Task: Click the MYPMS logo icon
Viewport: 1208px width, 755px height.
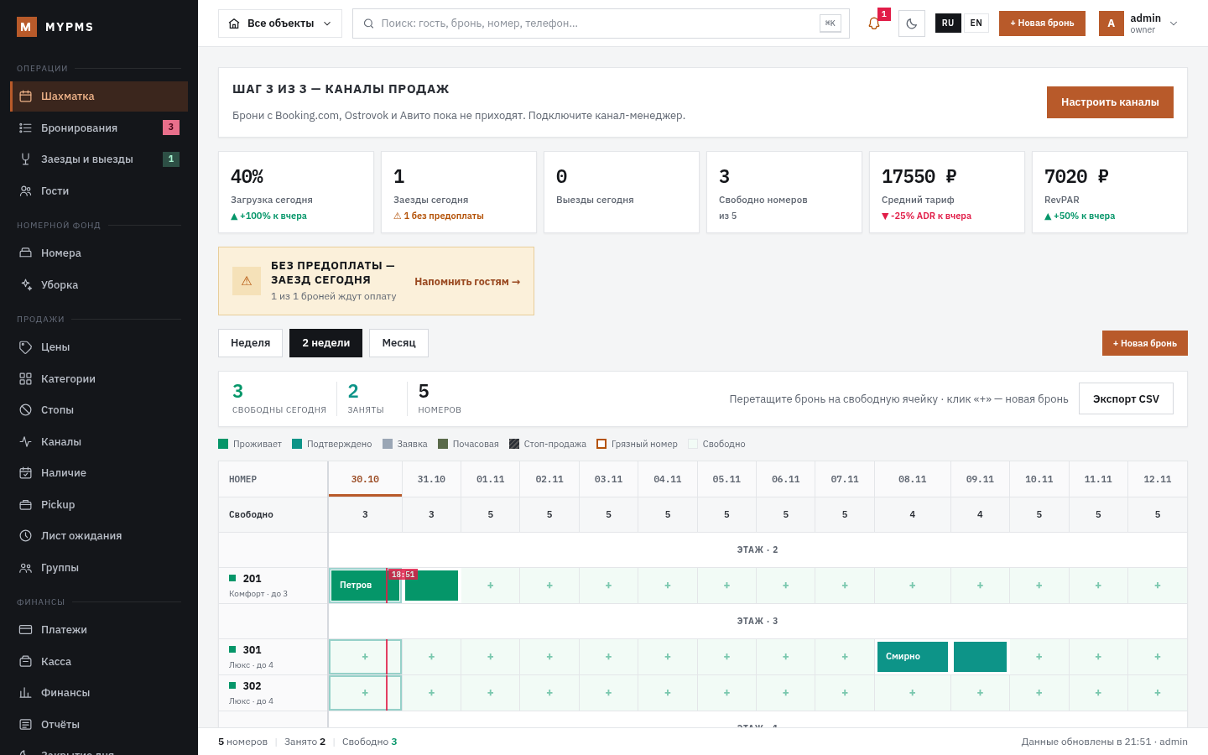Action: pos(27,27)
